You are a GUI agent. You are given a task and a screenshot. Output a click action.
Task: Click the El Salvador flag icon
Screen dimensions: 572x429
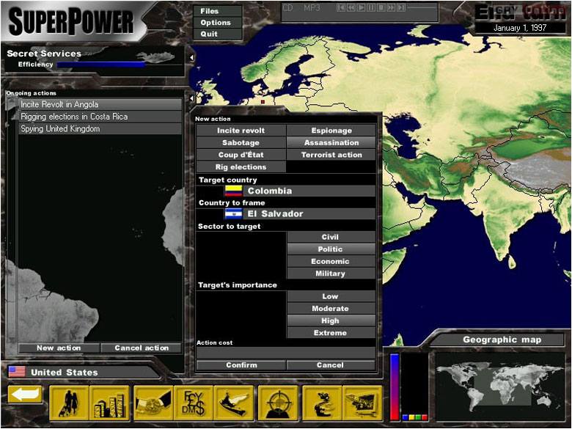point(233,214)
